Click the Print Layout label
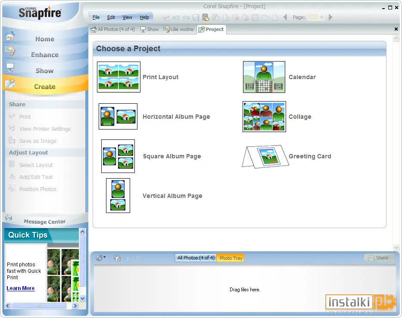 click(160, 77)
